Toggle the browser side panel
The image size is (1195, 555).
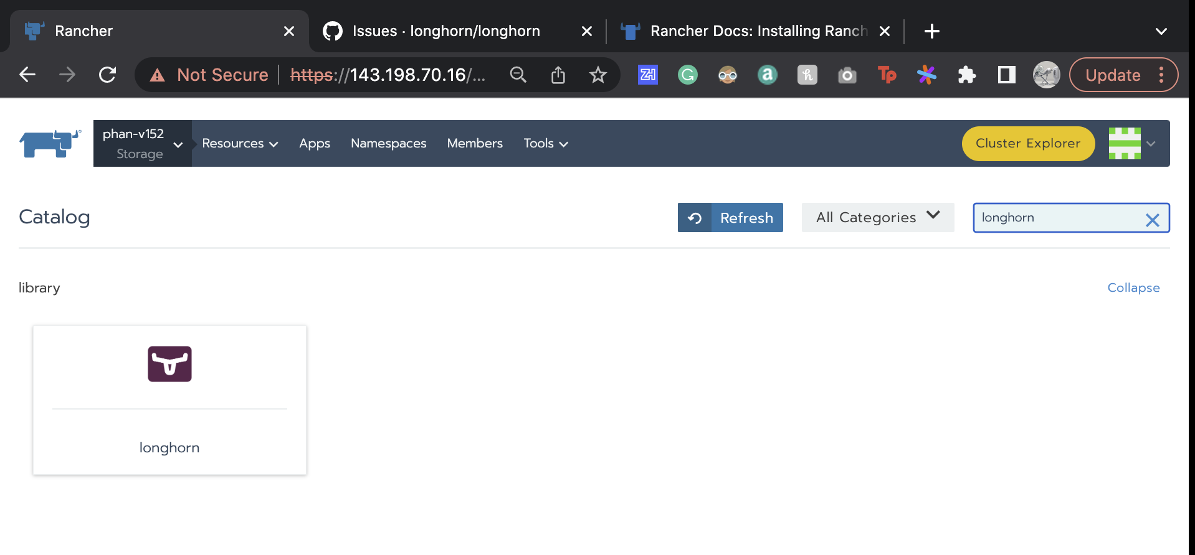tap(1007, 75)
